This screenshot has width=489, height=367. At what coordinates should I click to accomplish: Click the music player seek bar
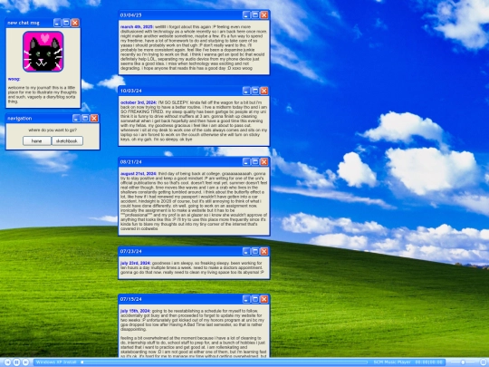pos(224,362)
